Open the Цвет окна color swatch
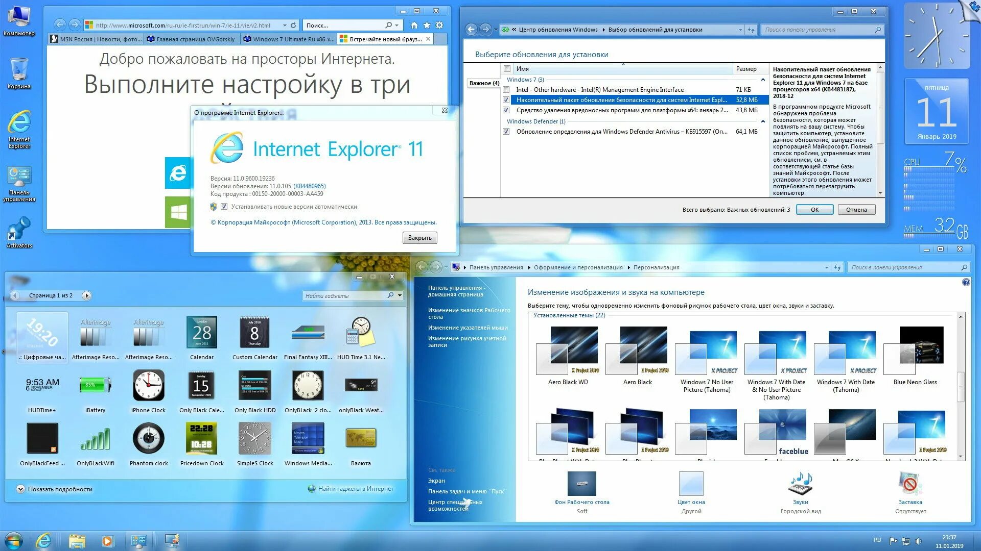Screen dimensions: 981x551 [691, 484]
